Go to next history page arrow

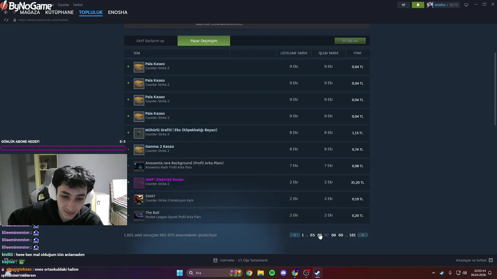(363, 235)
